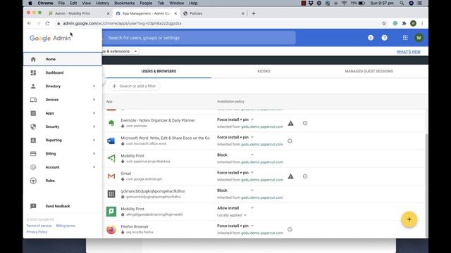
Task: Open the com.papercut Mobility Print Block dropdown
Action: [252, 155]
